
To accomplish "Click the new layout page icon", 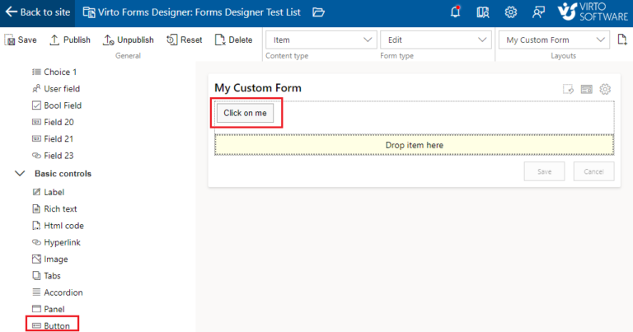I will coord(622,40).
